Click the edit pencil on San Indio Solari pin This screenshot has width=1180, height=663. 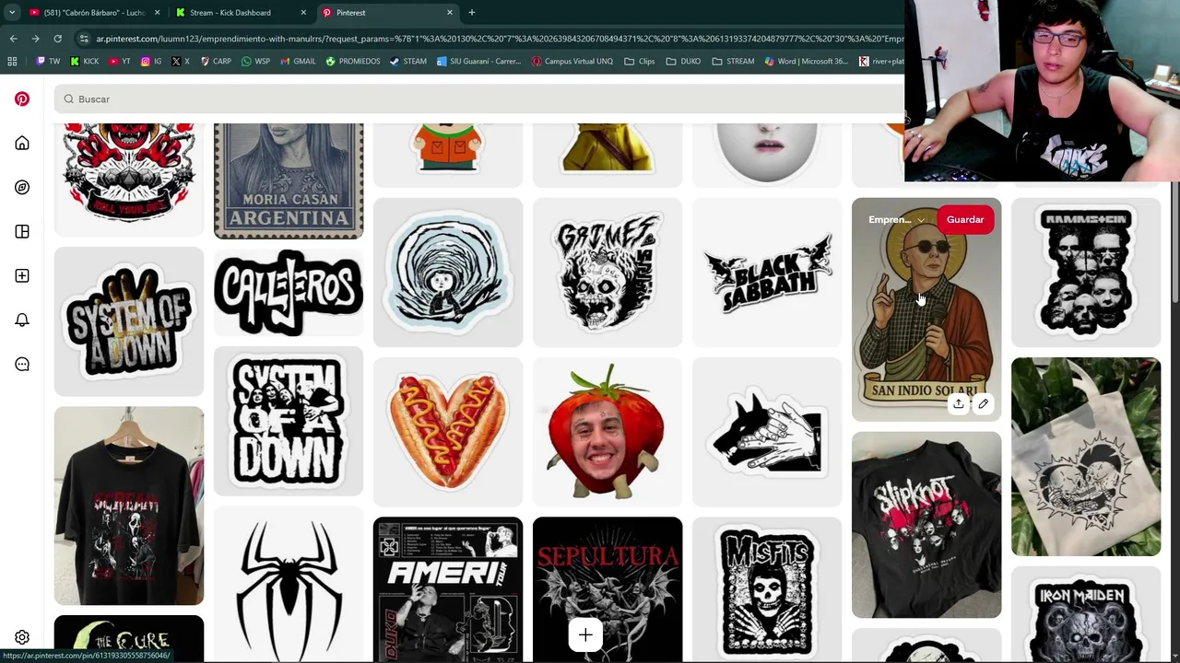click(x=984, y=403)
